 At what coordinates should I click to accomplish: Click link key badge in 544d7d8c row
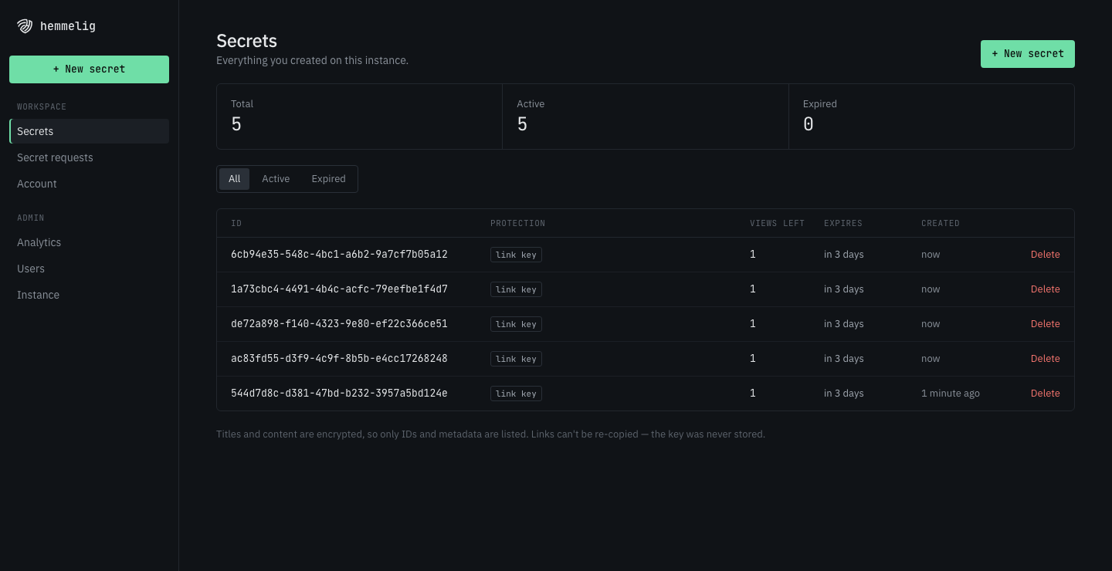coord(516,394)
